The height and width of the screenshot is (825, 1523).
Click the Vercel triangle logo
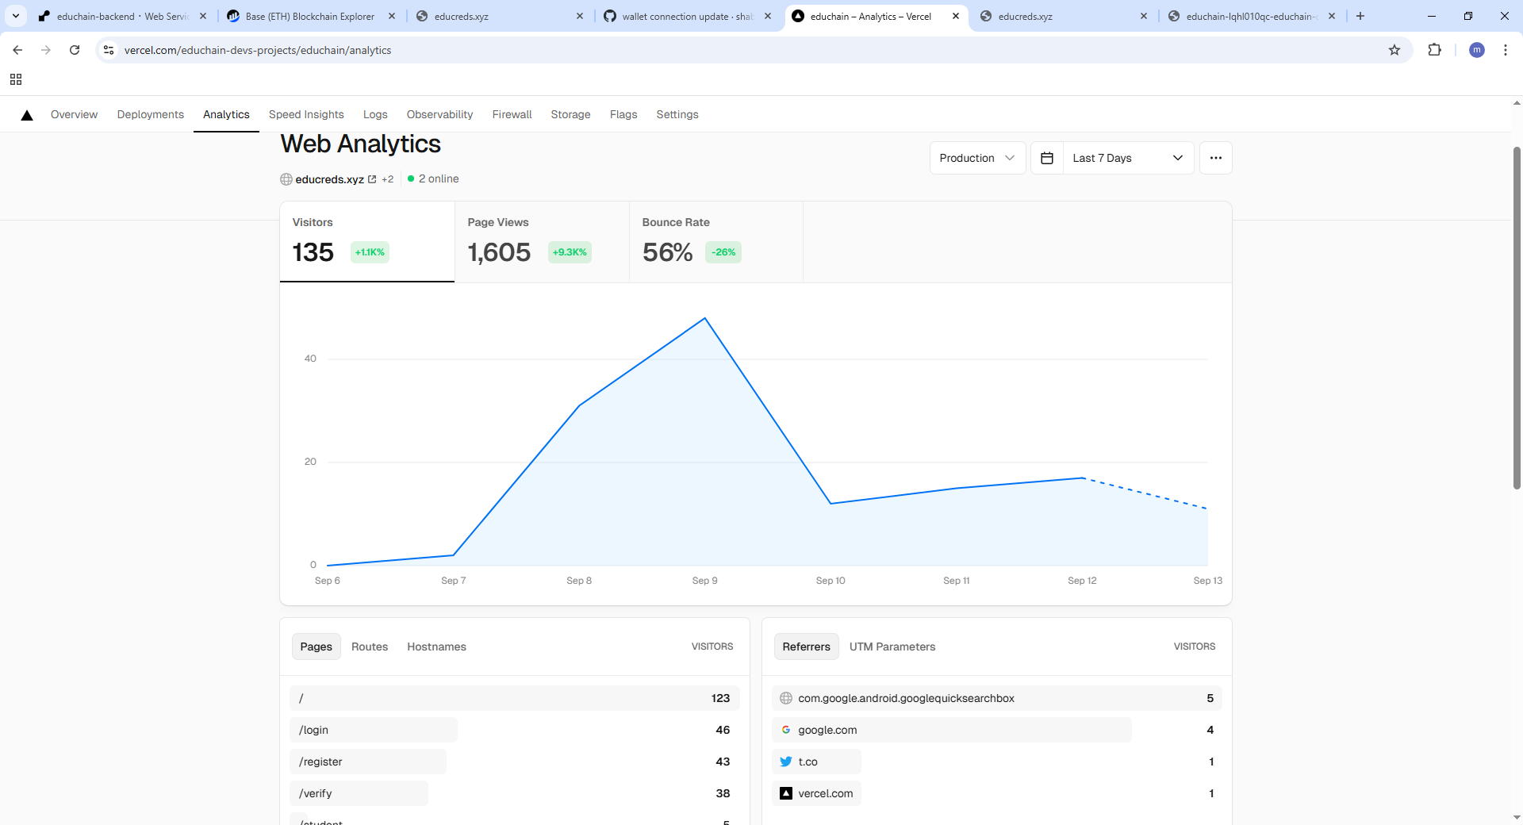point(27,115)
